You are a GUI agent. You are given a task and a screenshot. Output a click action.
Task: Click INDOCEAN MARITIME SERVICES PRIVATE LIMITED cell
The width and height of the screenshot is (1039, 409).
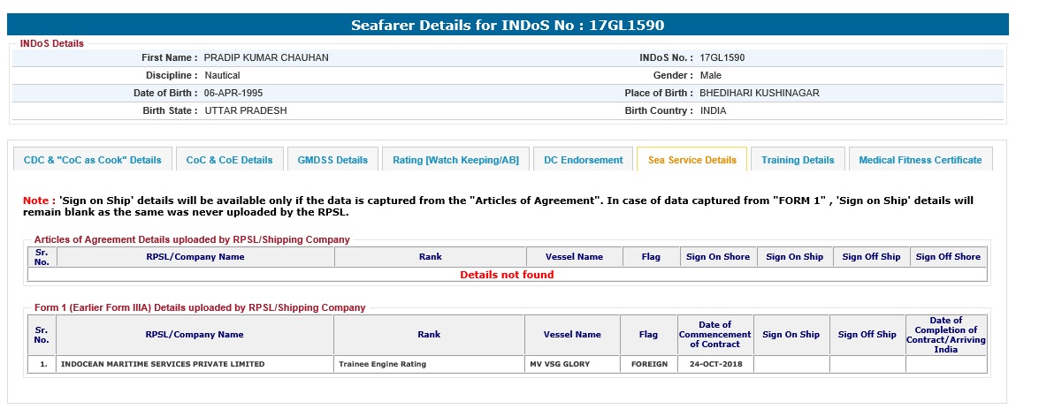[x=162, y=364]
